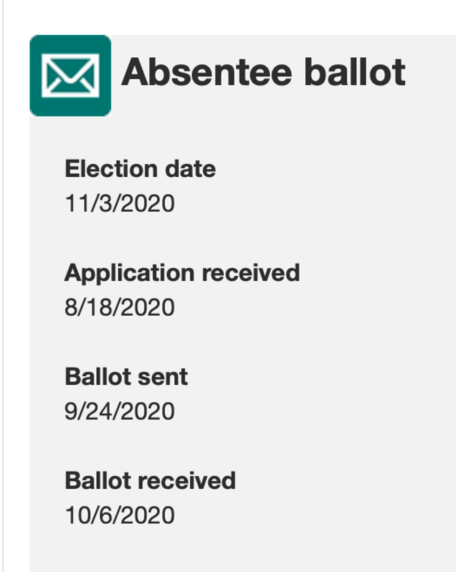Select the "Absentee ballot" heading
The image size is (456, 572).
(263, 72)
